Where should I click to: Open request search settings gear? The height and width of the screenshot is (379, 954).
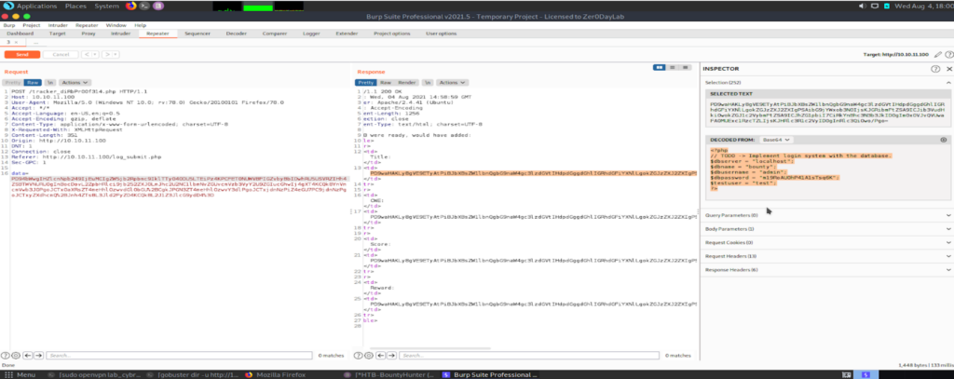point(16,355)
